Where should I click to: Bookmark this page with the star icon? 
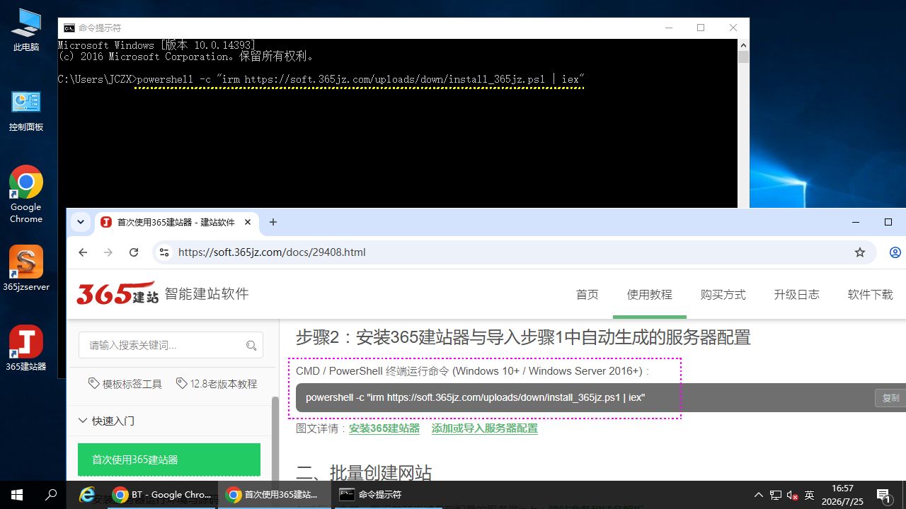pyautogui.click(x=860, y=252)
